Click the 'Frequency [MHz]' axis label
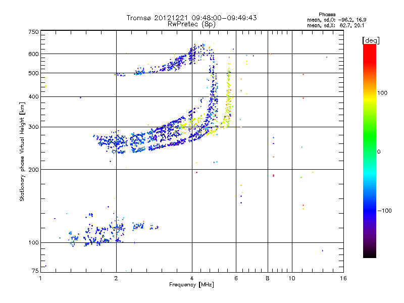This screenshot has height=303, width=404. [x=191, y=285]
